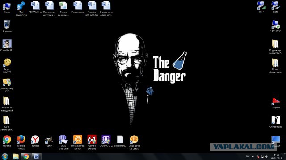Launch Chrome from the desktop shortcut
Image resolution: width=286 pixels, height=160 pixels.
click(x=7, y=141)
